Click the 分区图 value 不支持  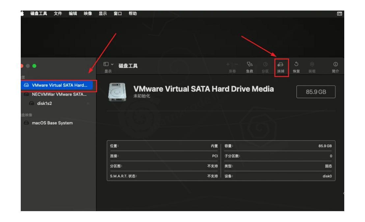point(212,166)
